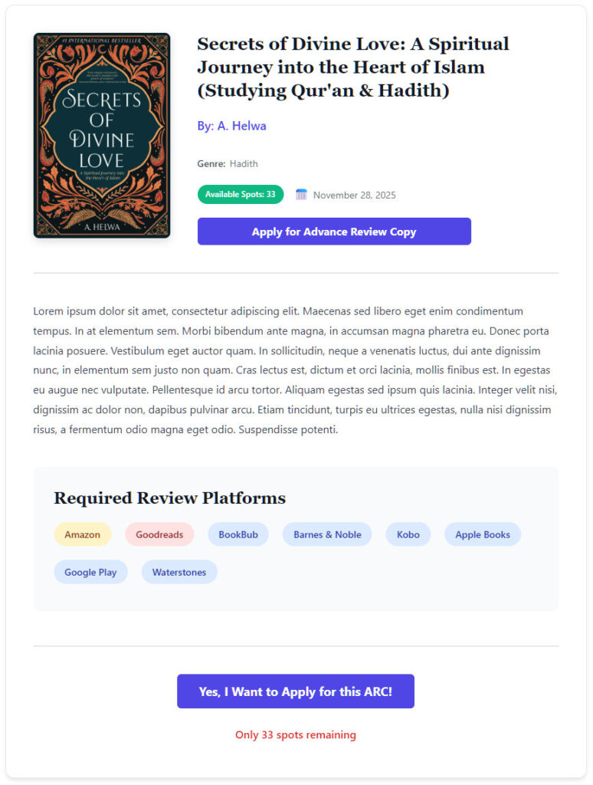Click the Only 33 spots remaining text

coord(296,734)
